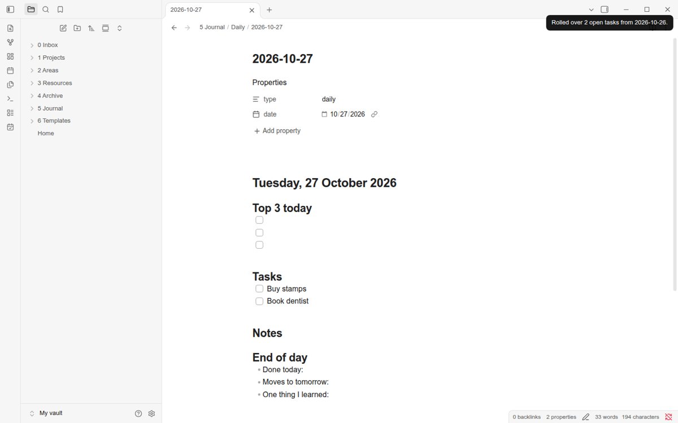Collapse all folders in explorer
678x423 pixels.
tap(120, 28)
